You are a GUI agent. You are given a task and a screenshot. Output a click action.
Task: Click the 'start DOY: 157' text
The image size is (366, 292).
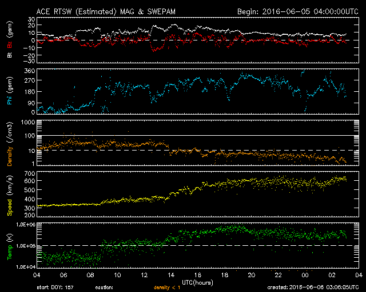point(55,287)
